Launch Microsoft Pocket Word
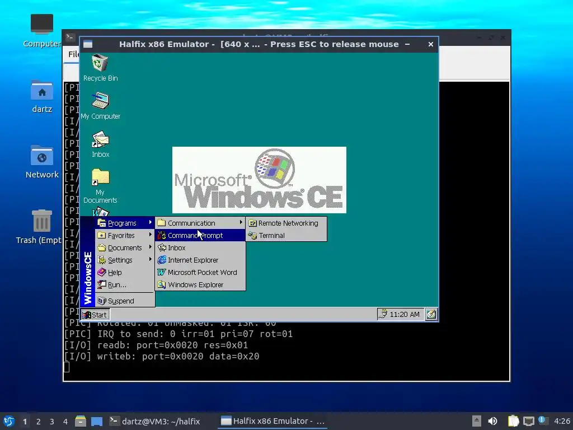Screen dimensions: 573x430 click(x=200, y=273)
